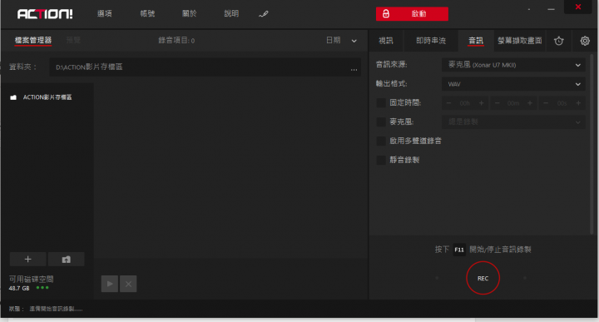599x322 pixels.
Task: Switch to the 預覽 tab
Action: [73, 40]
